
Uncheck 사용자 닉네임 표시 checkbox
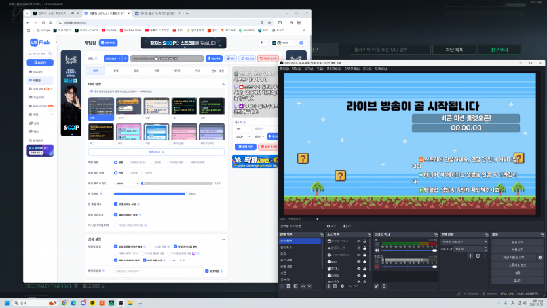pos(175,246)
